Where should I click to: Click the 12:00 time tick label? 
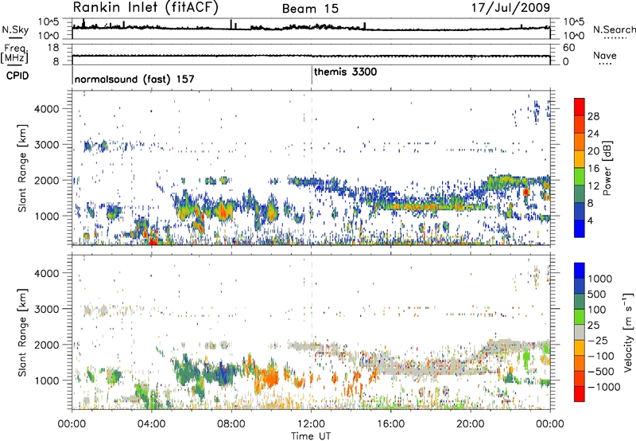click(311, 423)
